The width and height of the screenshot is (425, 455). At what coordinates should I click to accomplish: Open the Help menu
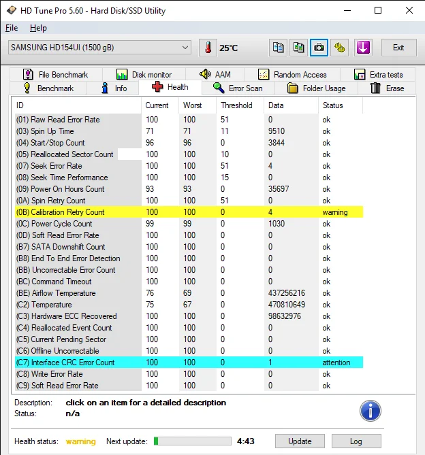click(38, 28)
